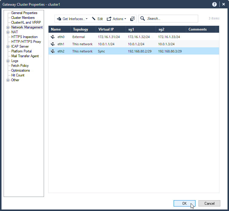
Task: Select Logs in the tree
Action: point(15,61)
